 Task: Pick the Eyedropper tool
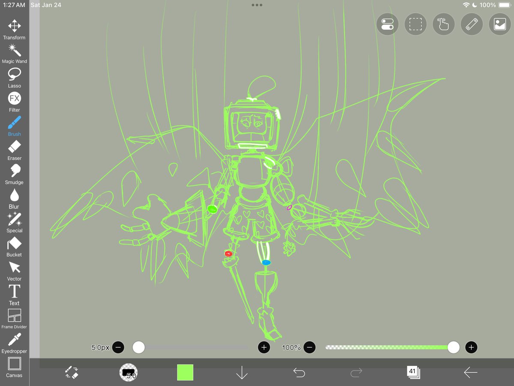point(14,343)
